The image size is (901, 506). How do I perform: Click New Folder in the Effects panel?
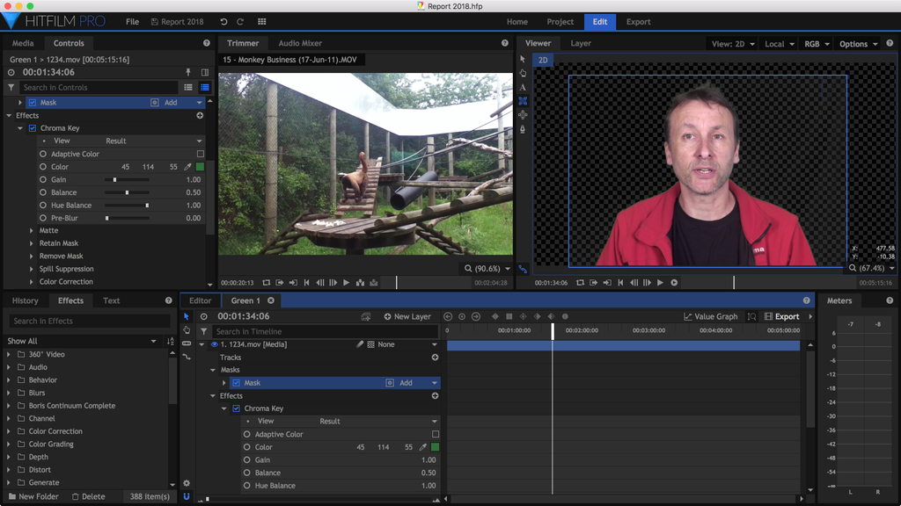(x=33, y=496)
